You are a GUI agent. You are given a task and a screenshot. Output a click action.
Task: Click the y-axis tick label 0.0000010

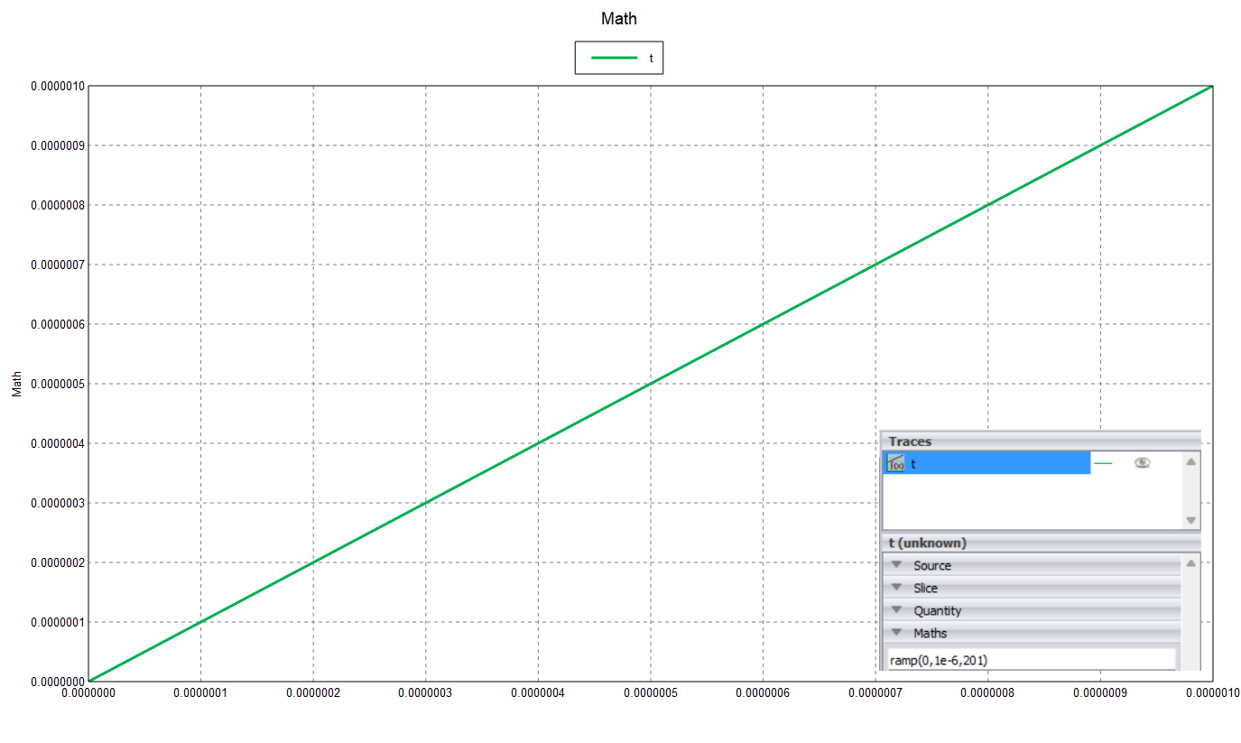pos(58,87)
